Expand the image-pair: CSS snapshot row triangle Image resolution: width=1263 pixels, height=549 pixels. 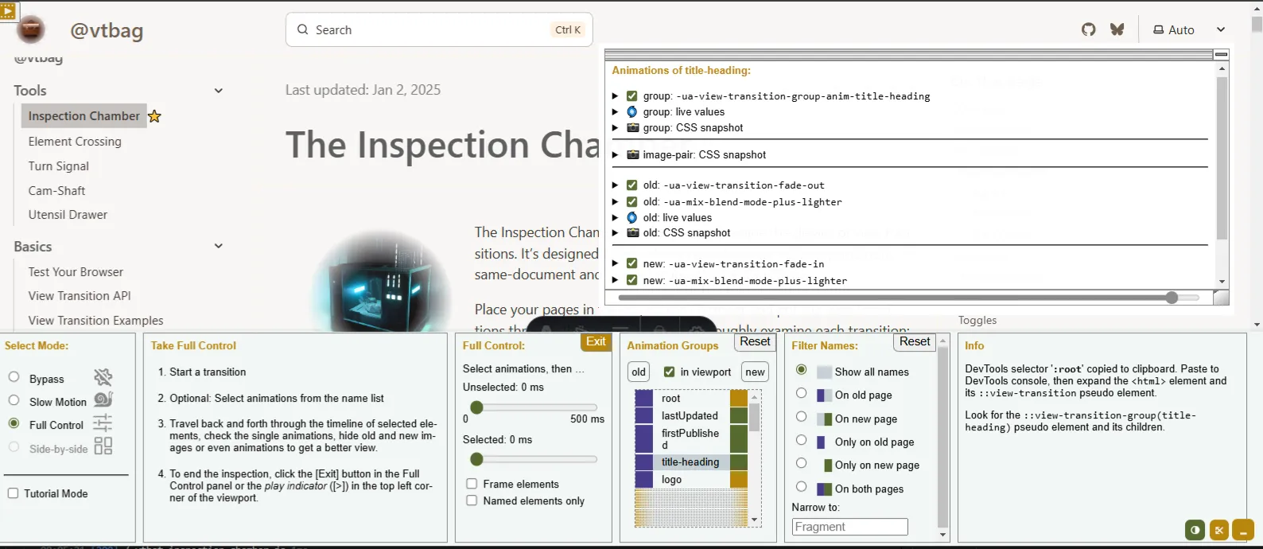(615, 154)
